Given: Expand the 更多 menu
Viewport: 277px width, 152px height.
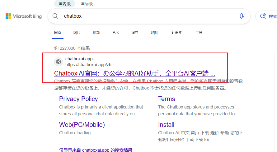Looking at the screenshot, I should click(x=176, y=33).
